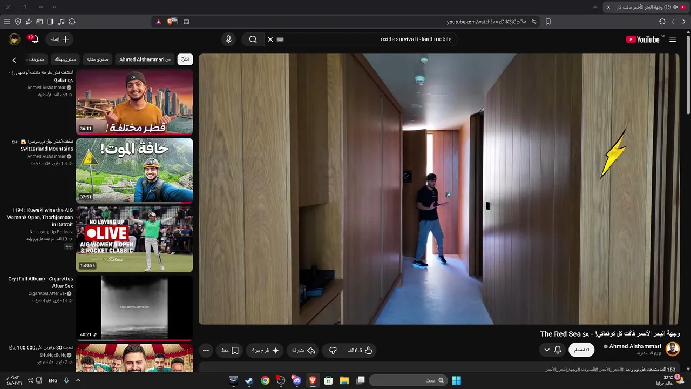Click the video player area
Screen dimensions: 691x389
(439, 189)
